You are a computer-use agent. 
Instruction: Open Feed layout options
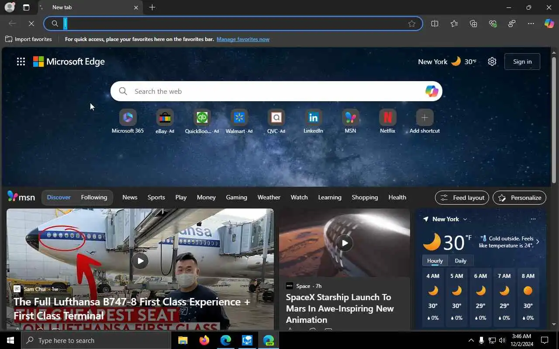(462, 198)
